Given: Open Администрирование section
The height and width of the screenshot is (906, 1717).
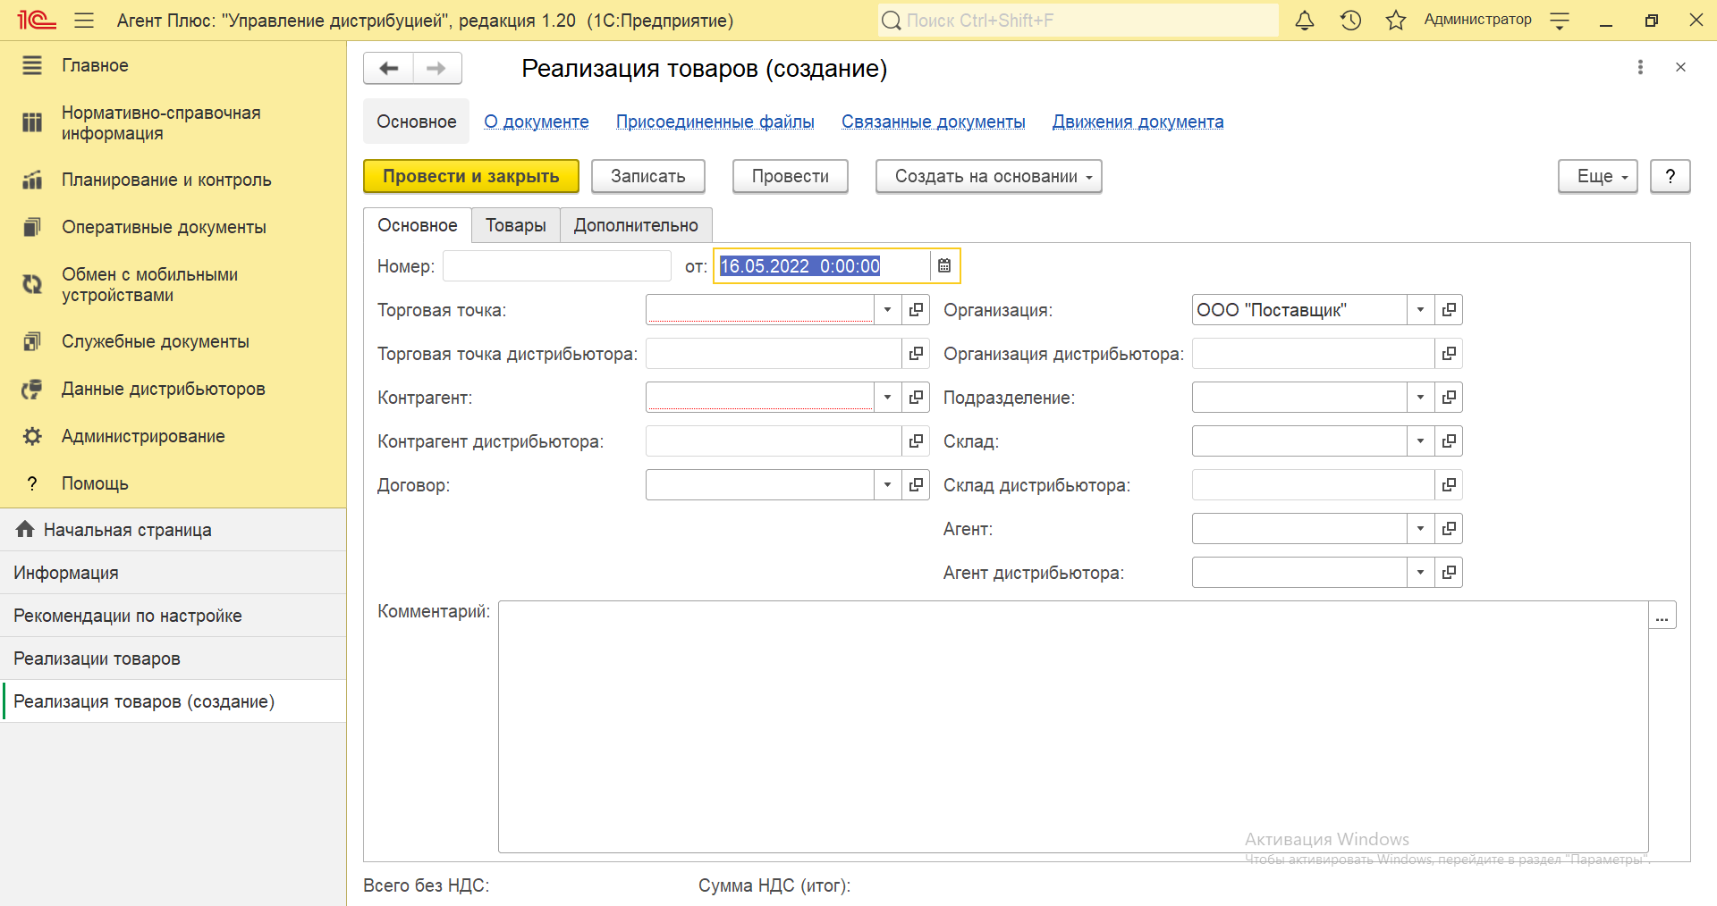Looking at the screenshot, I should click(x=173, y=436).
